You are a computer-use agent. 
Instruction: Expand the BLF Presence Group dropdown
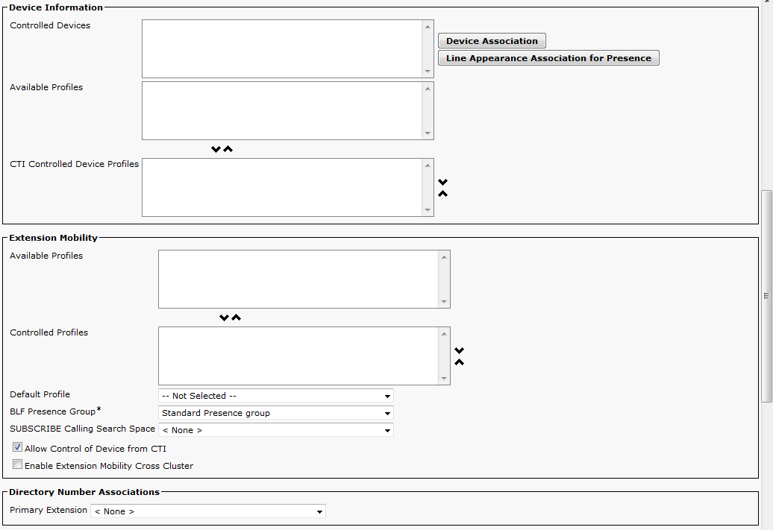point(275,413)
